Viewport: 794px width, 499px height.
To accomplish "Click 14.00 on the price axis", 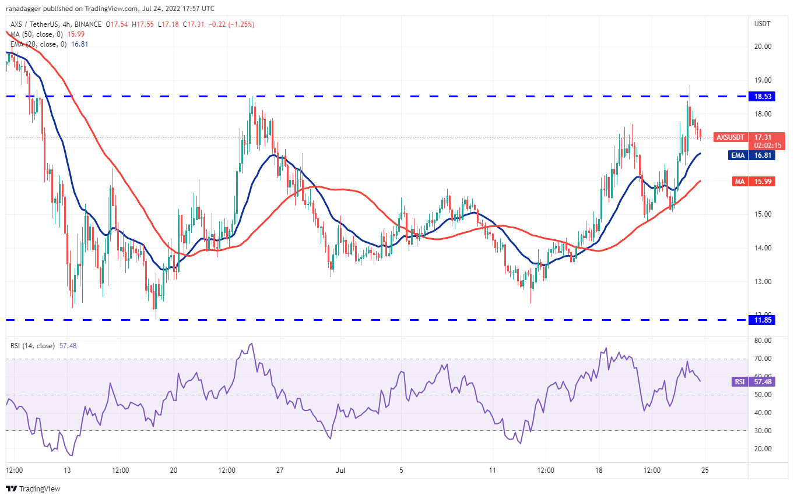I will click(x=763, y=248).
